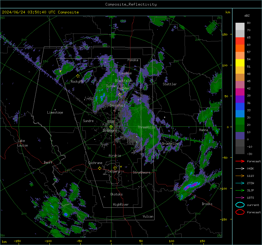Click the Hanna town label

203,130
